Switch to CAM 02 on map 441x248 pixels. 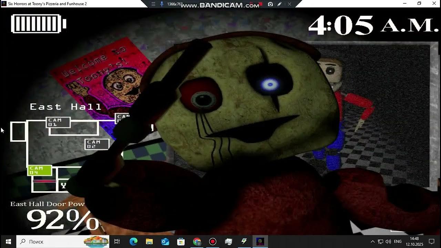96,144
